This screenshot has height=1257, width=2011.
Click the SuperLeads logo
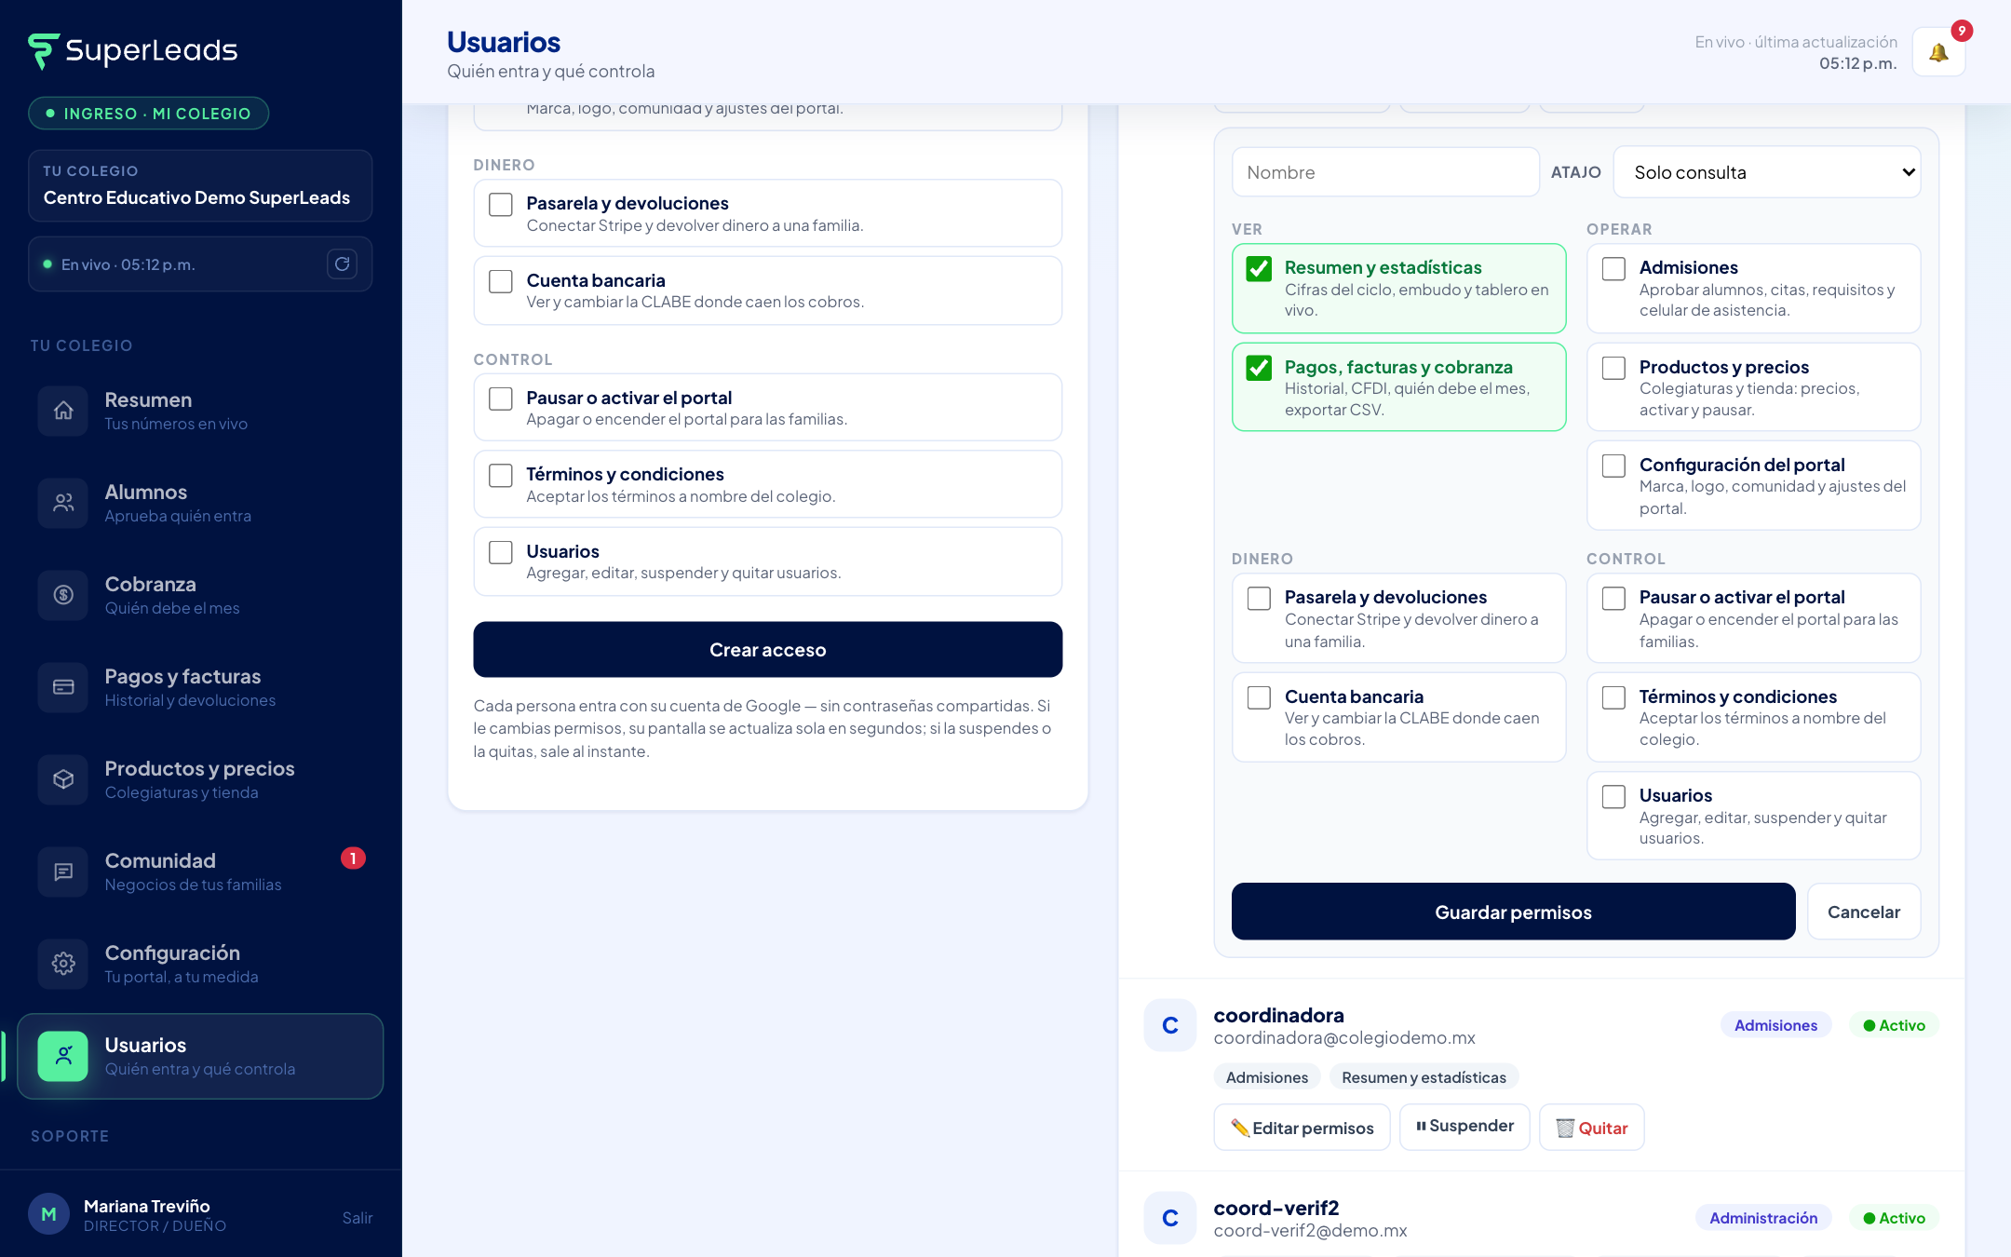(133, 50)
